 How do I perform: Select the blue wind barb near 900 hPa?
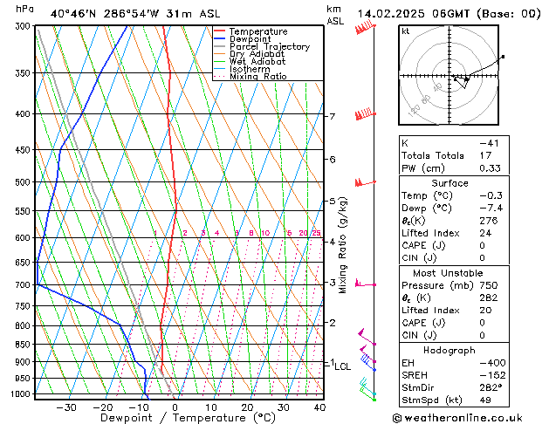pyautogui.click(x=368, y=361)
